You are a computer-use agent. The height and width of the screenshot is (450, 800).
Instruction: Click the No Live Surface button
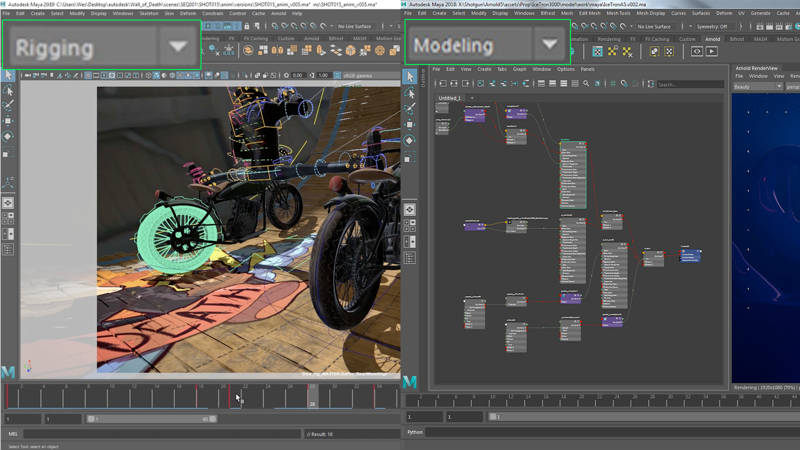[x=356, y=26]
